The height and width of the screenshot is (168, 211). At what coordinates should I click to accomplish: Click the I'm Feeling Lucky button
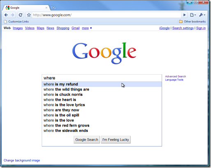tap(116, 140)
